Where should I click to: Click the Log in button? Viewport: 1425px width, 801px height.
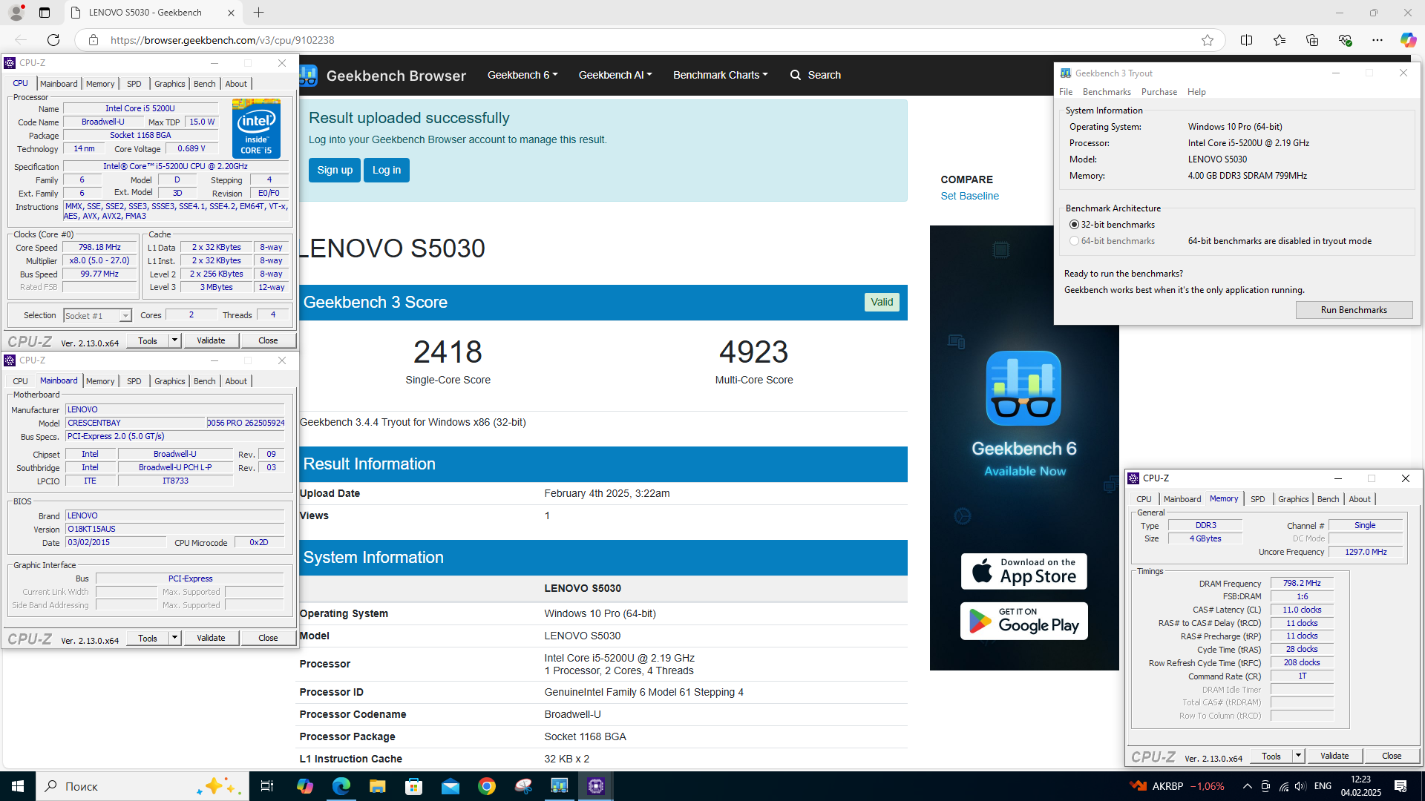tap(387, 170)
